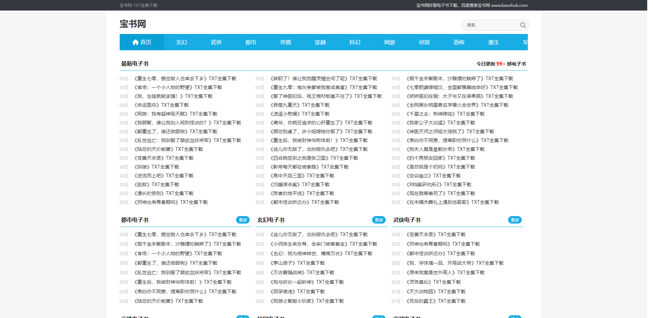Open 《X档案研究所2》 link

tap(438, 184)
